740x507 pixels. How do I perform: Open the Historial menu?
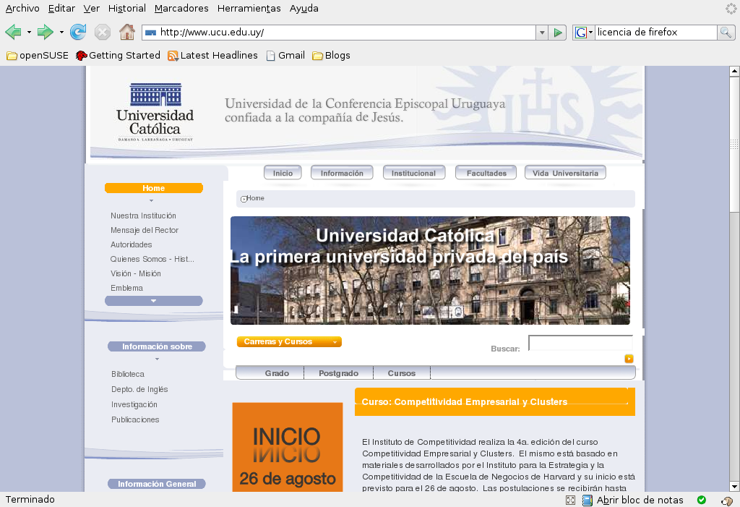(127, 9)
